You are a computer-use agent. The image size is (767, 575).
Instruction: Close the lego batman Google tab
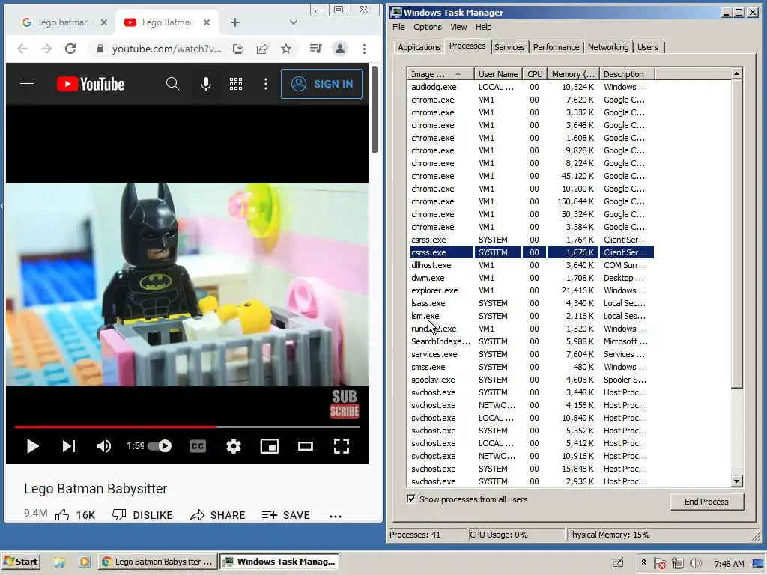103,22
